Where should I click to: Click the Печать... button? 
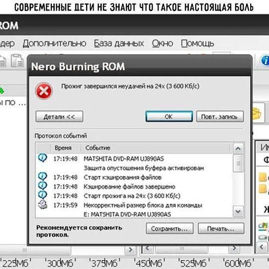(x=221, y=228)
